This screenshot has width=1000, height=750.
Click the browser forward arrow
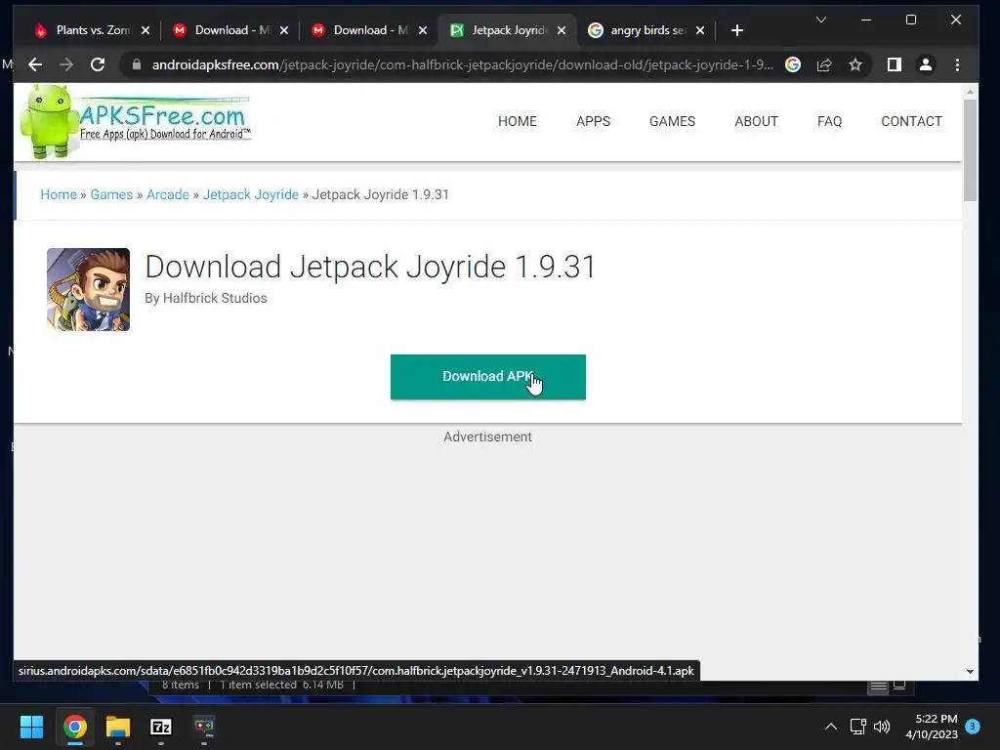point(66,64)
